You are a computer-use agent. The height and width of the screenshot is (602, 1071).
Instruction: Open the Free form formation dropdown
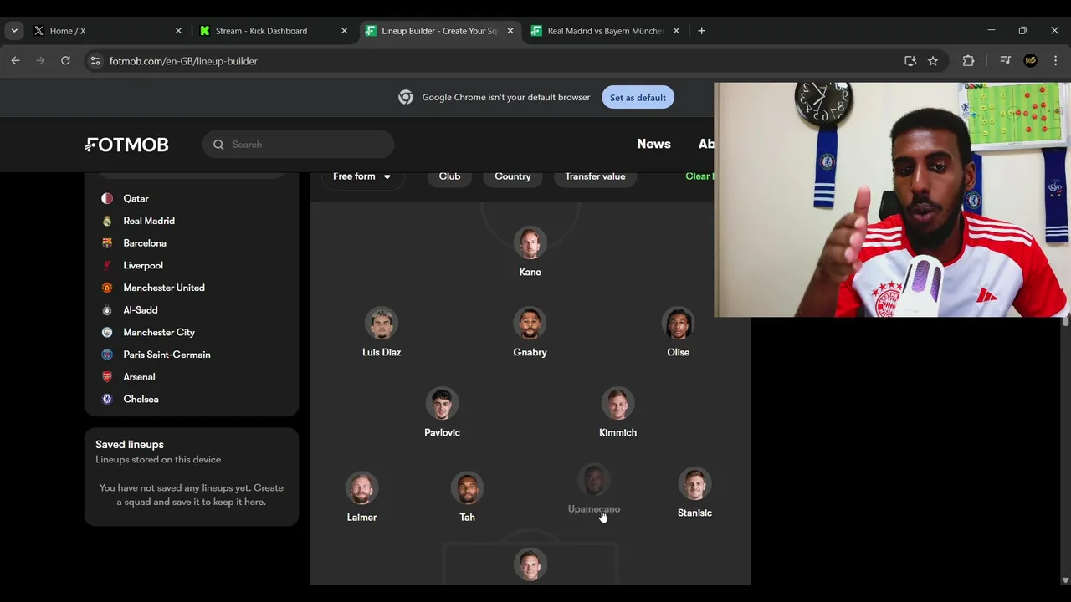[x=362, y=176]
